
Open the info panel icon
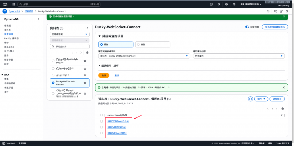point(268,11)
